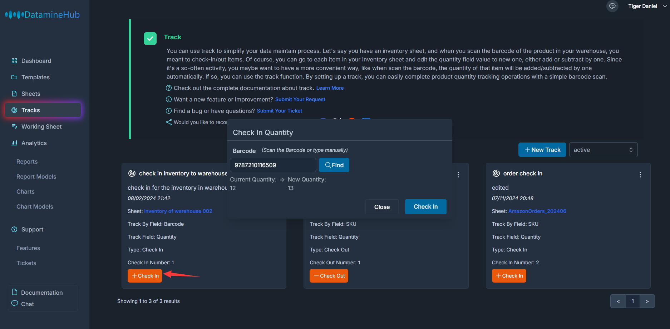The width and height of the screenshot is (670, 329).
Task: Open Tickets under Support
Action: coord(26,263)
